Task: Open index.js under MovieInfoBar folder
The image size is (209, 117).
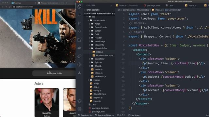Action: tap(99, 52)
